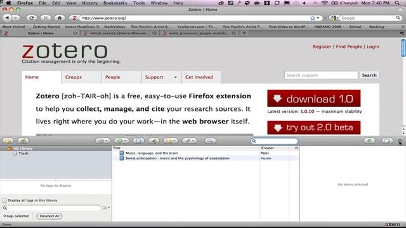Sort items by the Title column header
Screen dimensions: 406x228
click(x=186, y=148)
